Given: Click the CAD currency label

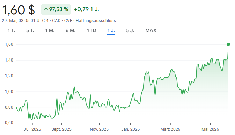Looking at the screenshot, I should [x=56, y=21].
